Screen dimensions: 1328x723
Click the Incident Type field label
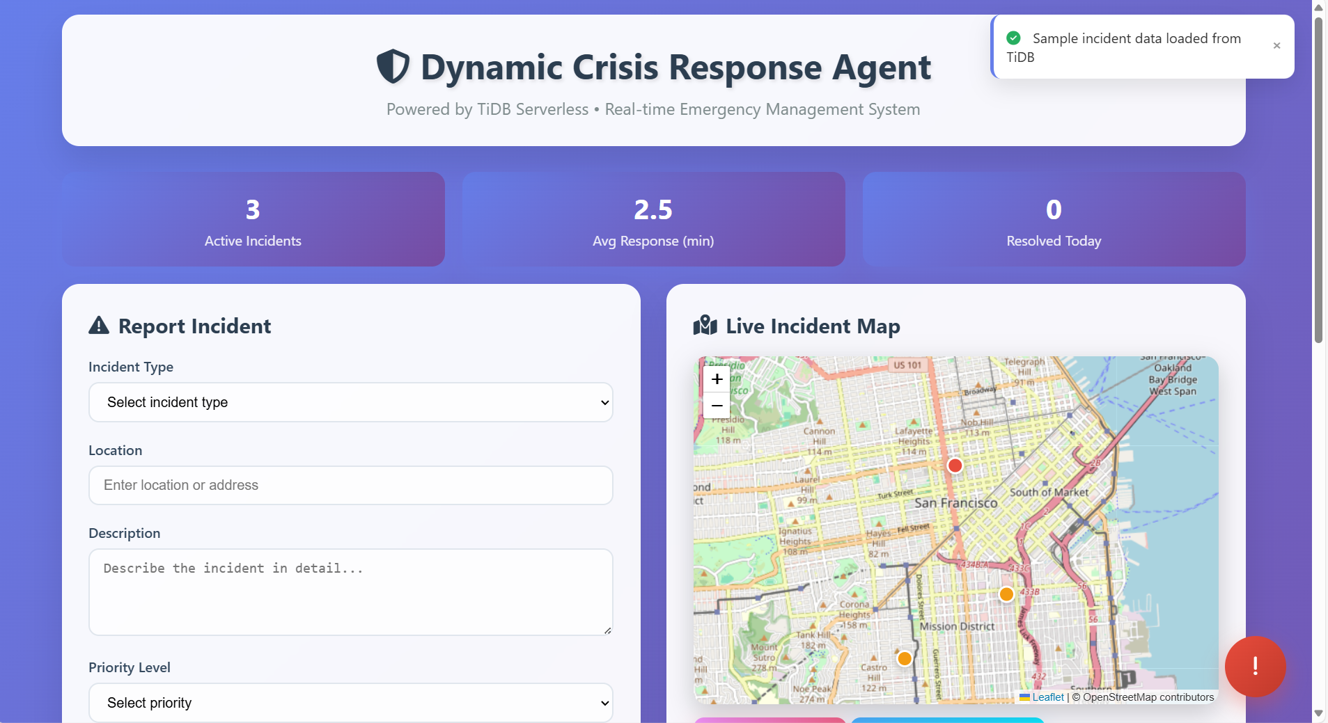click(x=131, y=367)
